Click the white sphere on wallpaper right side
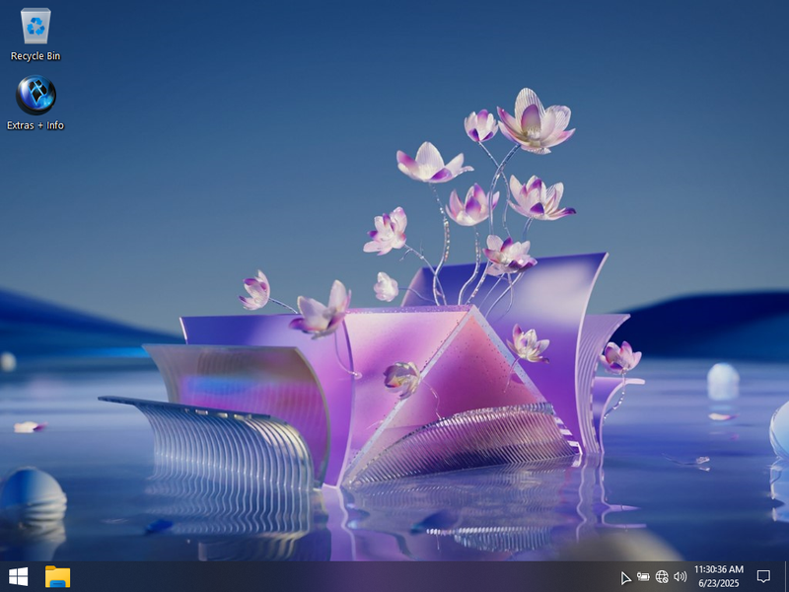The image size is (789, 592). 723,380
